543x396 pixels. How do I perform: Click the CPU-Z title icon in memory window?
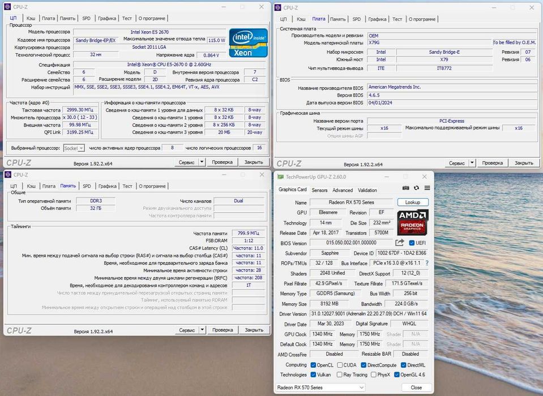[x=7, y=175]
